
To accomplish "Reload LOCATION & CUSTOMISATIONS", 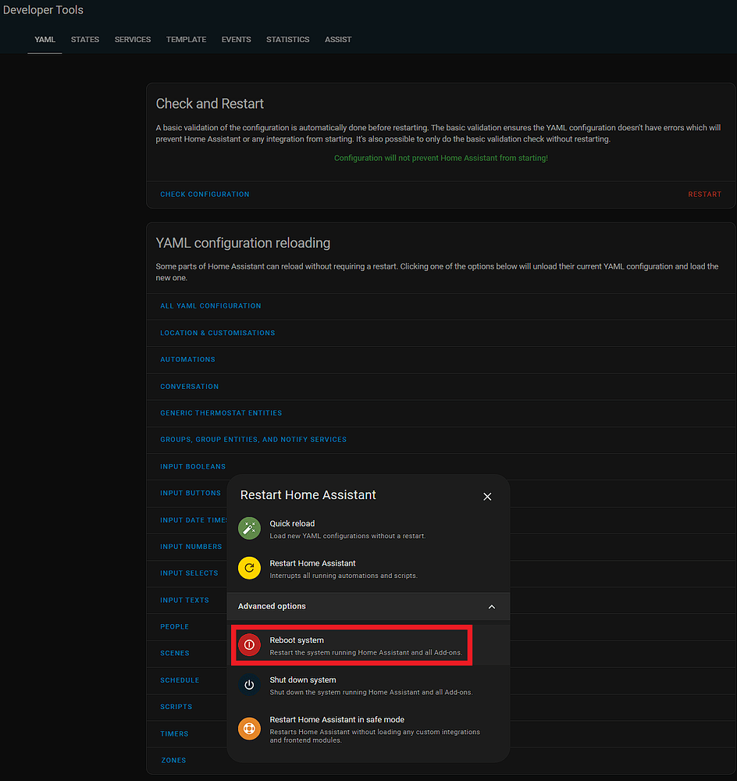I will [x=217, y=332].
